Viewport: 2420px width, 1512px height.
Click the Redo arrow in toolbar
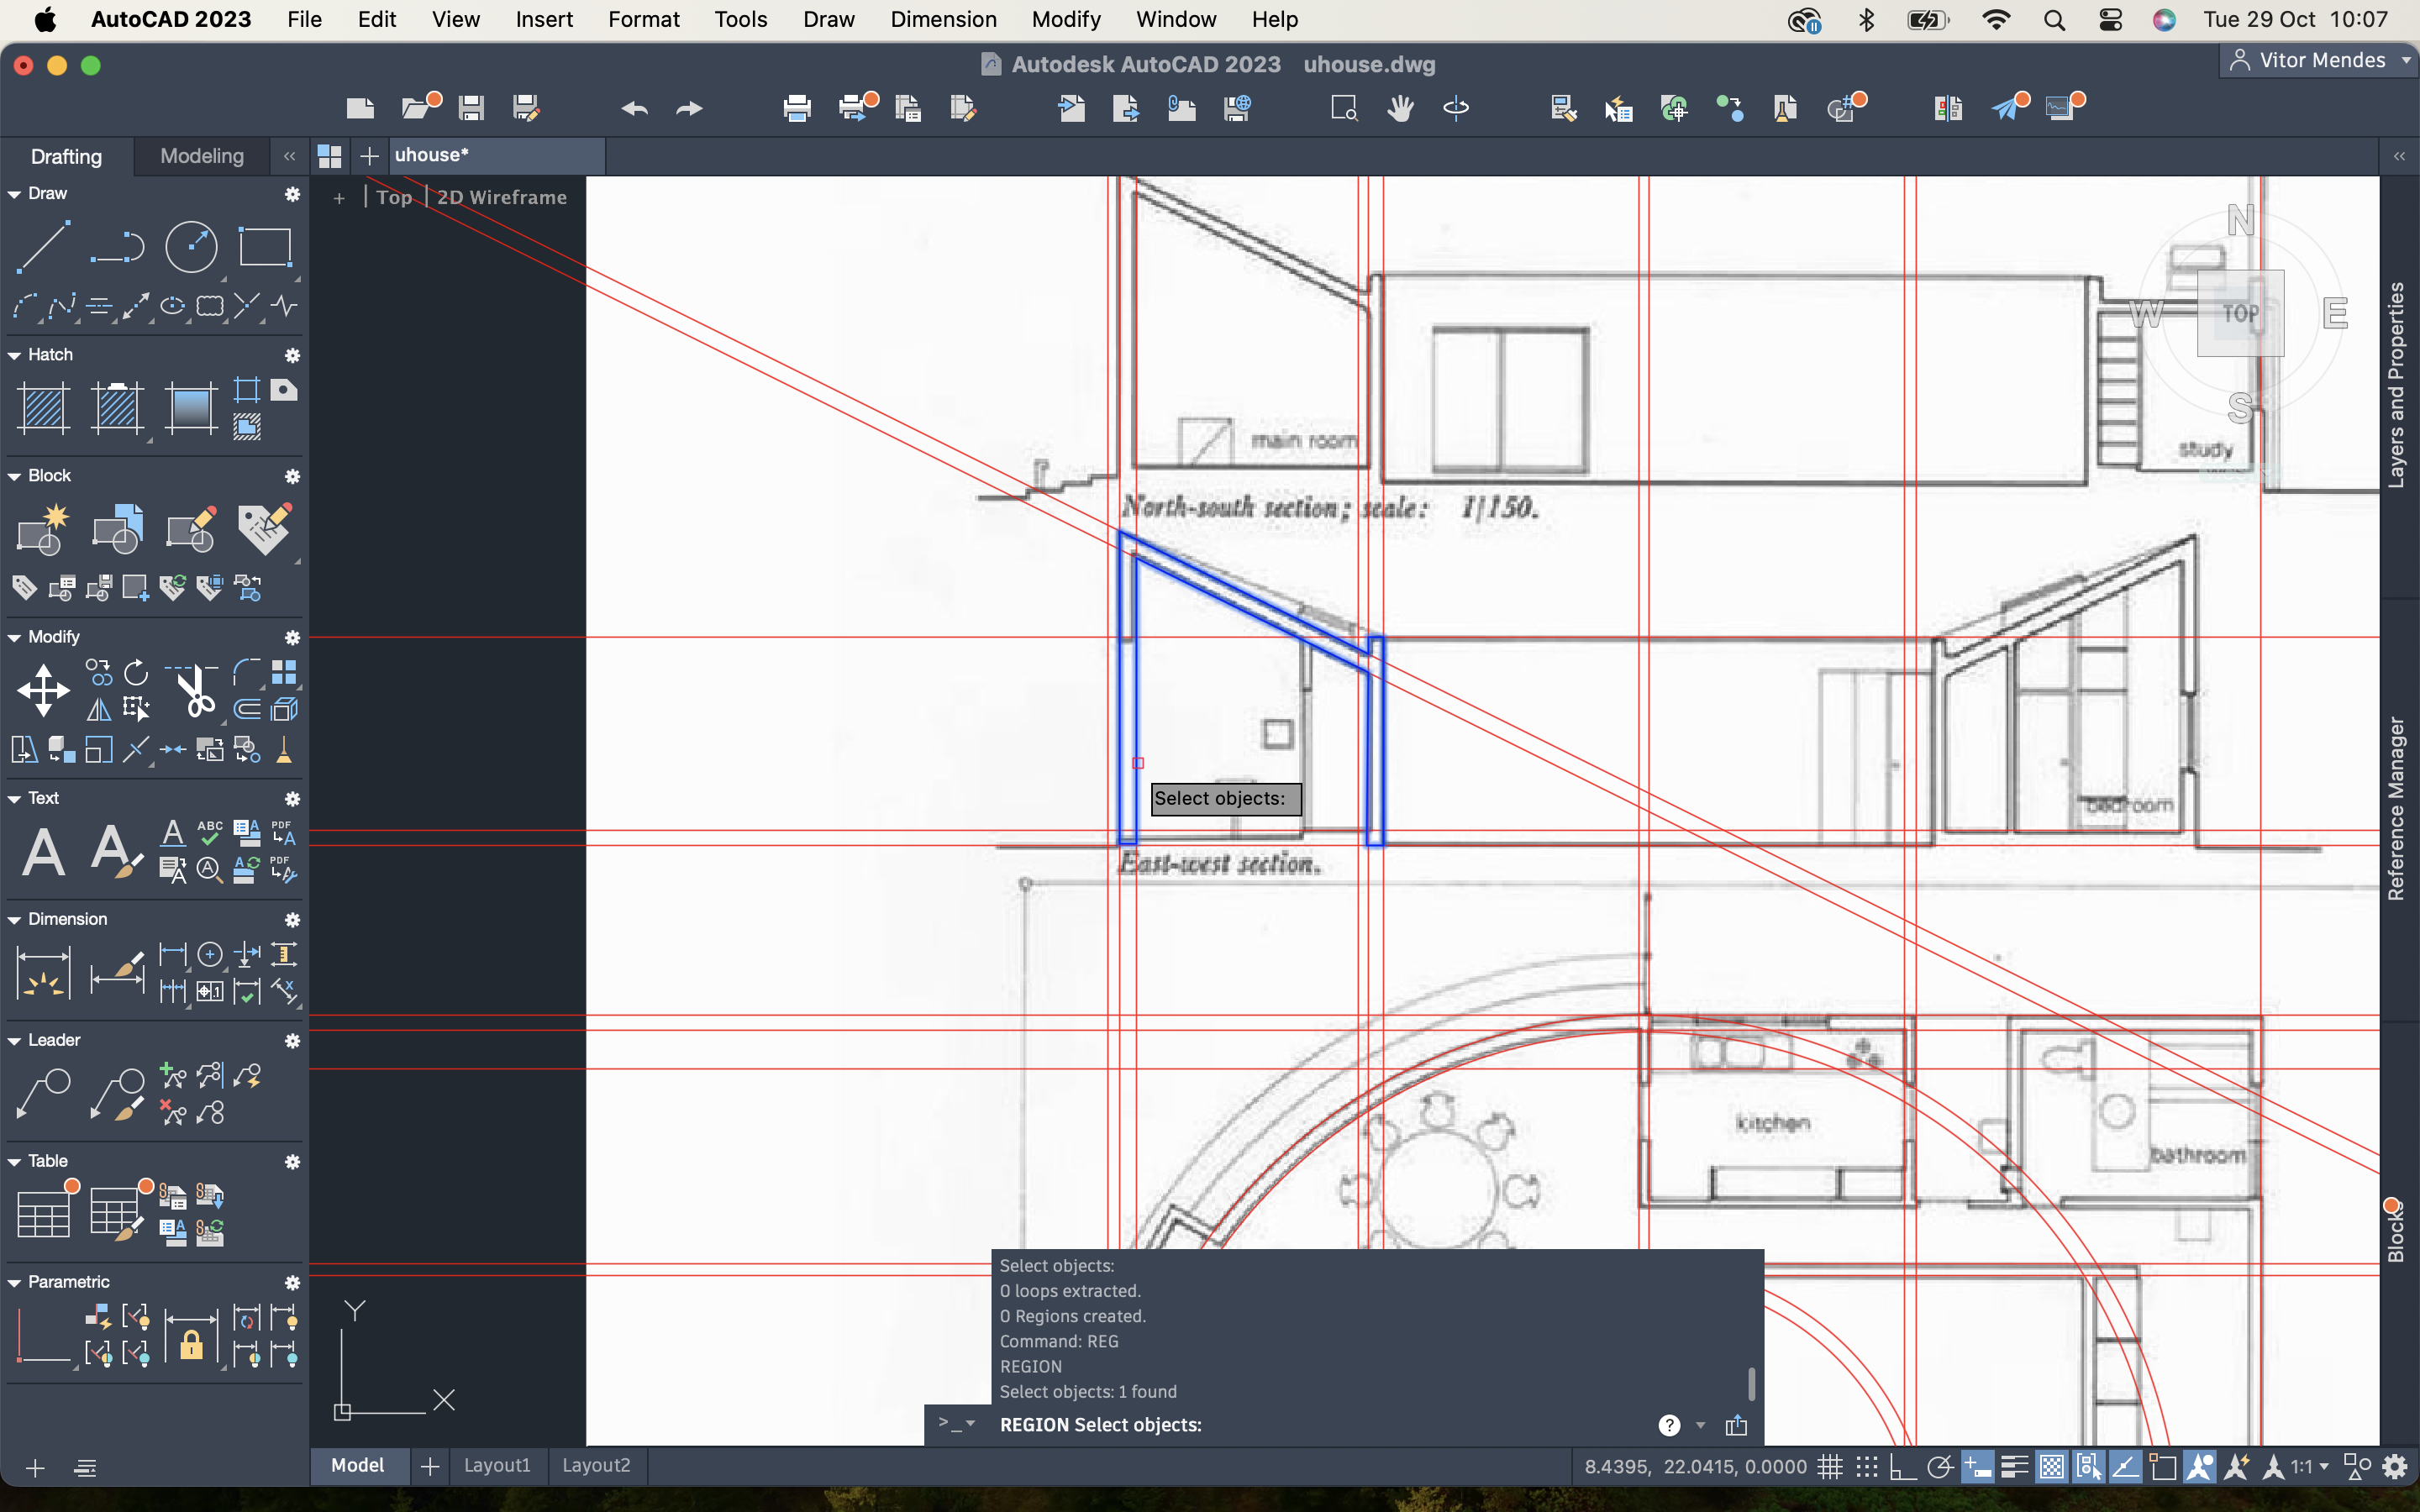pos(689,108)
